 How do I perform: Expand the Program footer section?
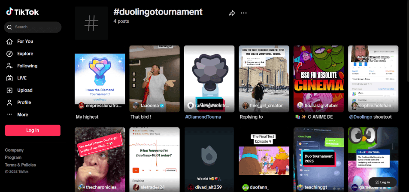13,158
